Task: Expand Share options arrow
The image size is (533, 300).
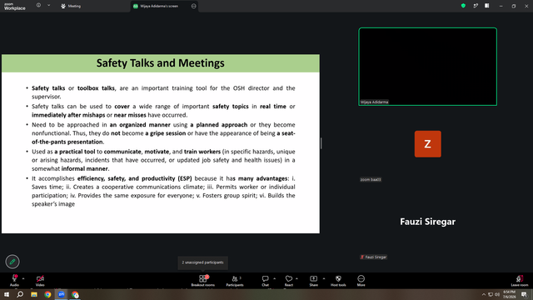Action: (x=324, y=278)
